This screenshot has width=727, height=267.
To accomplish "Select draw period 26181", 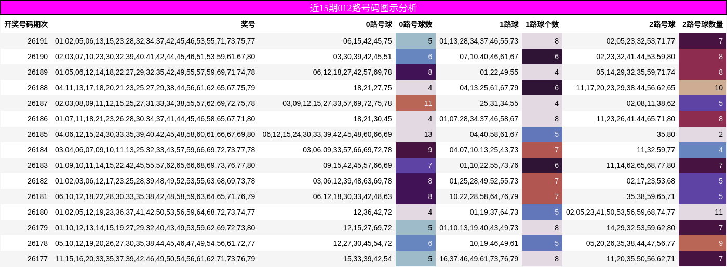I will (x=37, y=196).
